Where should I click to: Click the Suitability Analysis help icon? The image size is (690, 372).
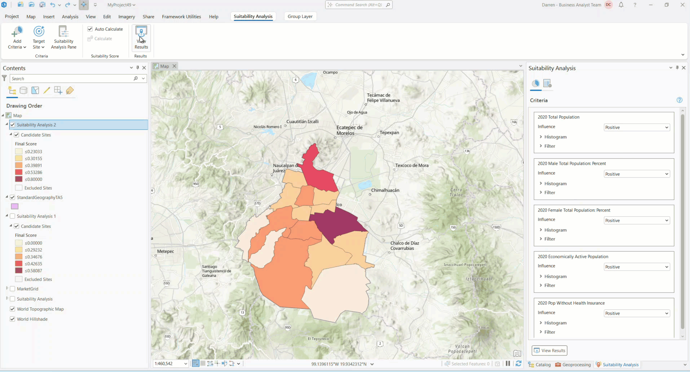(x=679, y=100)
